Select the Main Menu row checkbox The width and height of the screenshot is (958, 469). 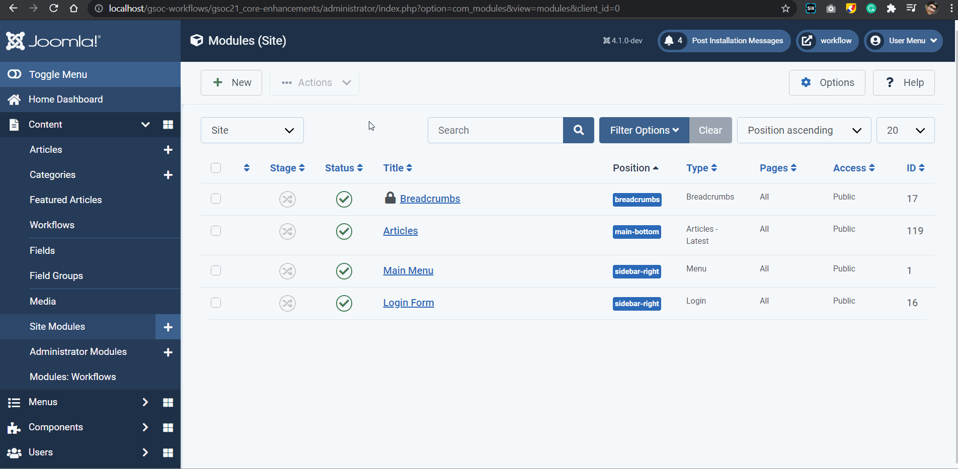(216, 270)
